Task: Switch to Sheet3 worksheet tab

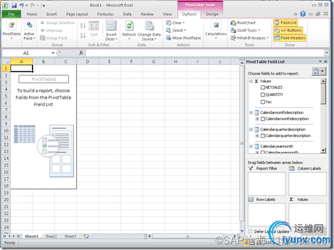Action: click(x=70, y=236)
